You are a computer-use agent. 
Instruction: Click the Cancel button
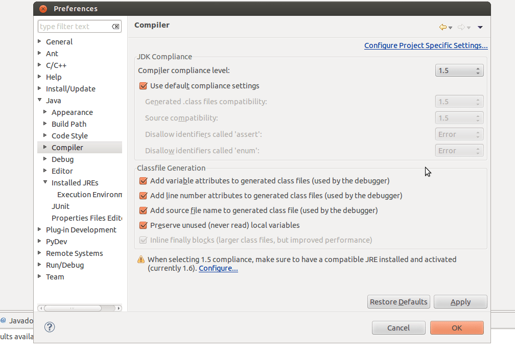(x=399, y=328)
